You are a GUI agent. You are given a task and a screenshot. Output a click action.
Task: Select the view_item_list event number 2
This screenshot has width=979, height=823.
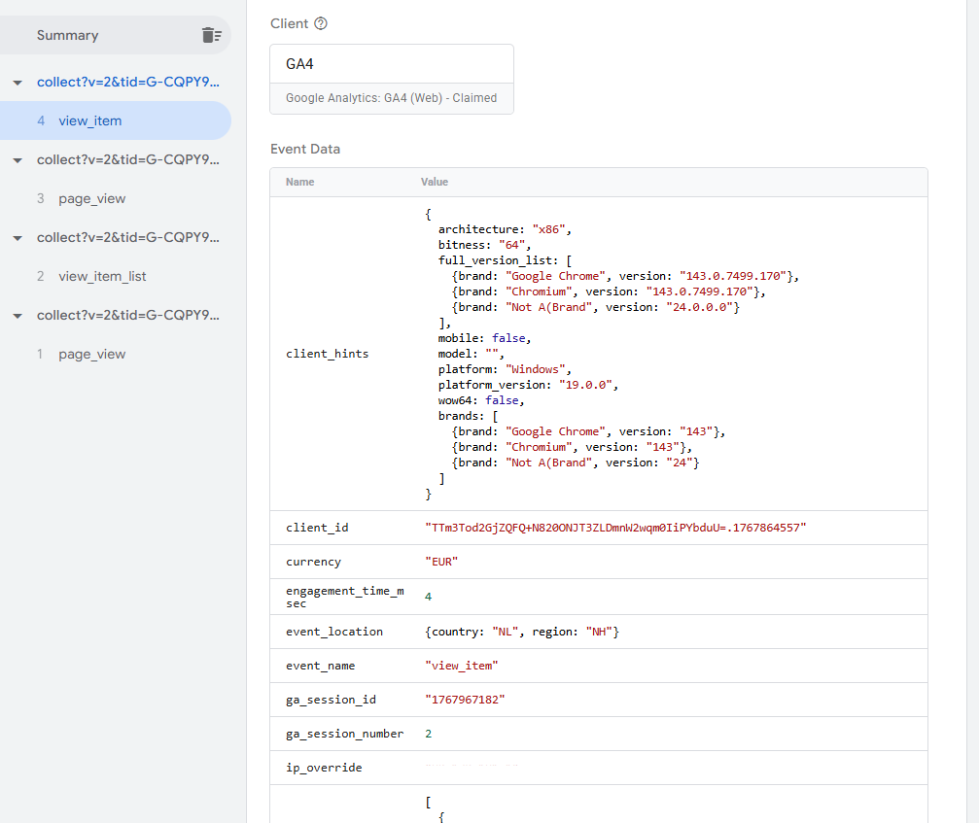click(102, 277)
